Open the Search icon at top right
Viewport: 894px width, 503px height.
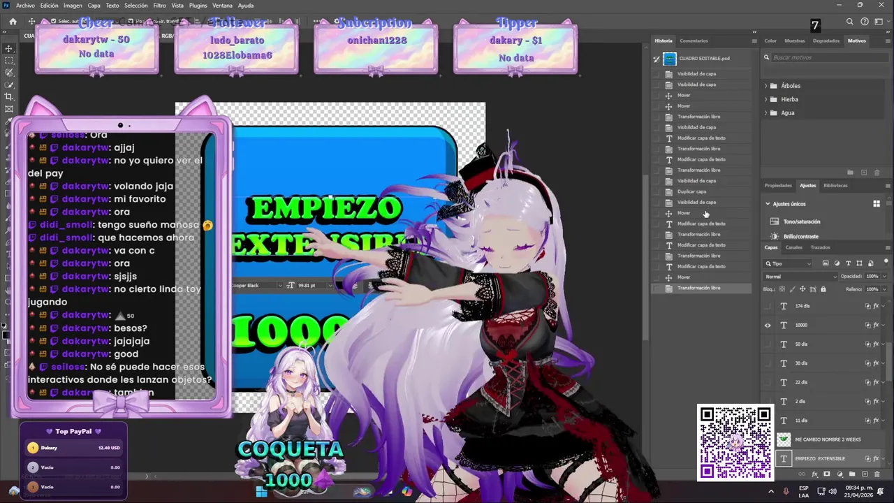(x=850, y=22)
